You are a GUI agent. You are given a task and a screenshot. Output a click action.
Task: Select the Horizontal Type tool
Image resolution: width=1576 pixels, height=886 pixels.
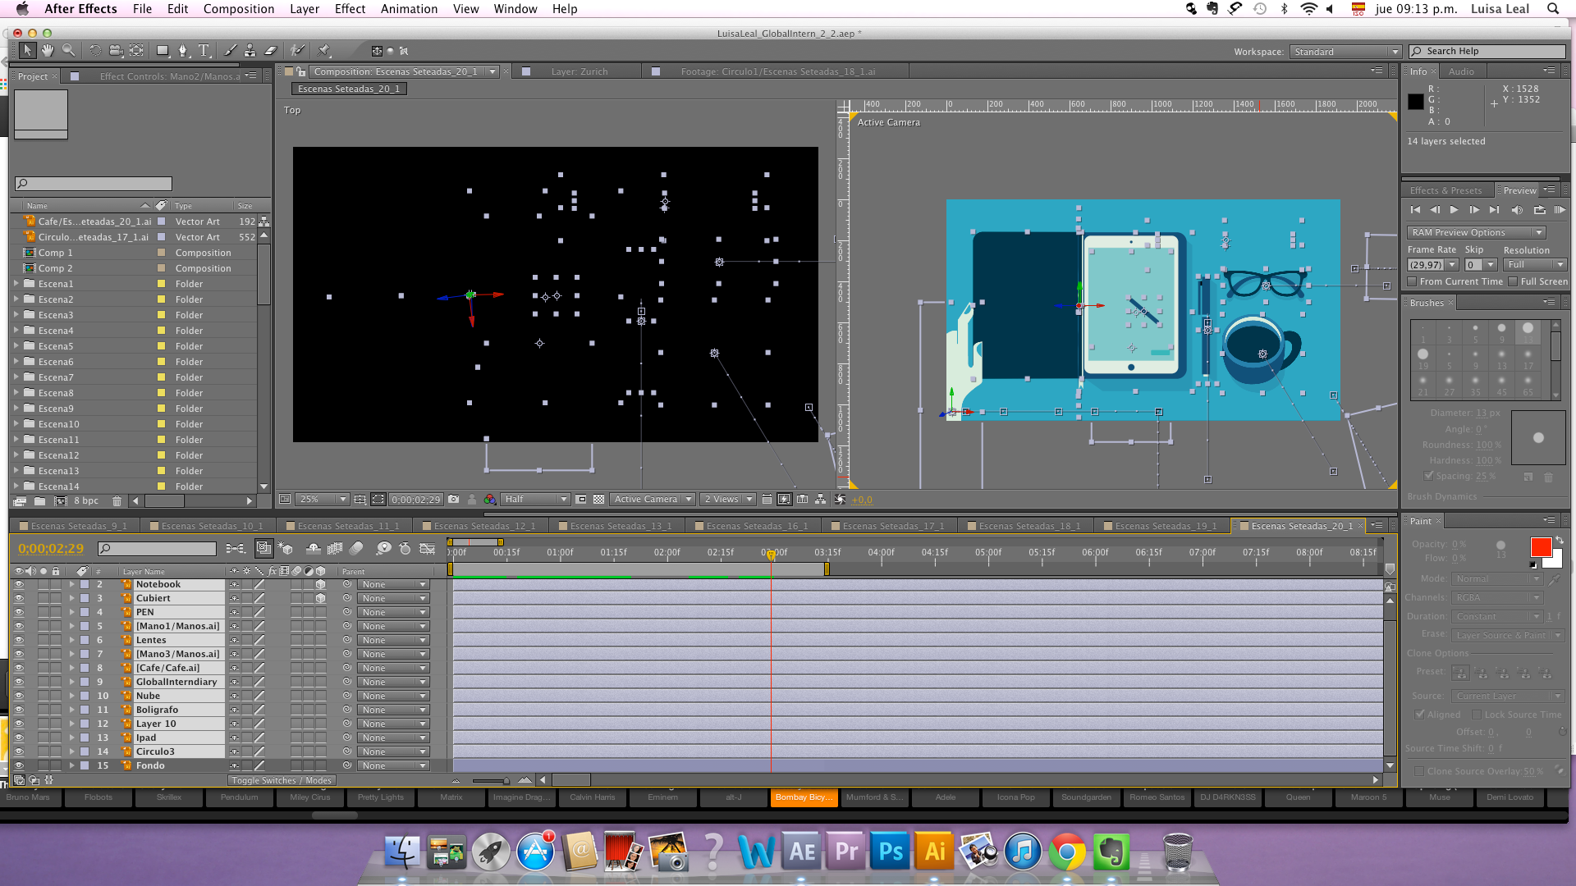click(x=204, y=51)
